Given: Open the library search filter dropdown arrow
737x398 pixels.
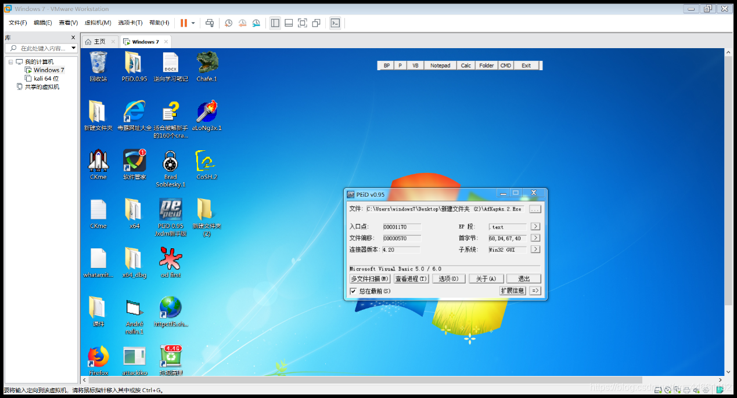Looking at the screenshot, I should [74, 48].
